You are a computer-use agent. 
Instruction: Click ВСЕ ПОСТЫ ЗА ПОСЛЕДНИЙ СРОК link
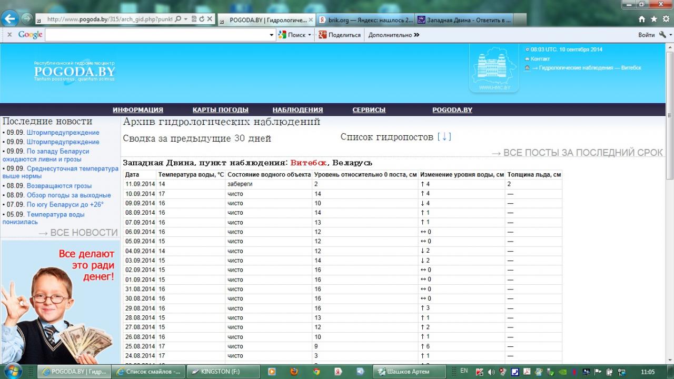[x=577, y=153]
